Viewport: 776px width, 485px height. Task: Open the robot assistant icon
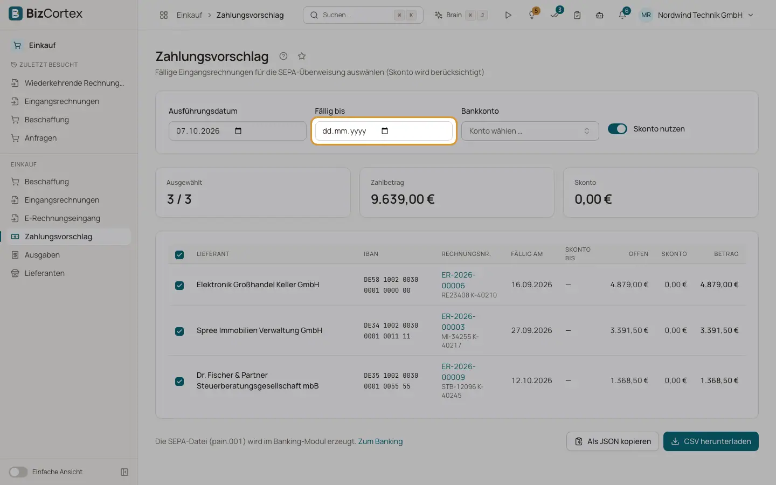(x=600, y=15)
